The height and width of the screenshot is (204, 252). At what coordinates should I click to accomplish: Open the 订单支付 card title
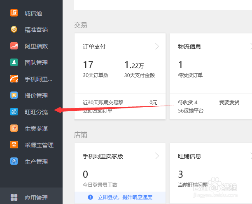coord(94,47)
